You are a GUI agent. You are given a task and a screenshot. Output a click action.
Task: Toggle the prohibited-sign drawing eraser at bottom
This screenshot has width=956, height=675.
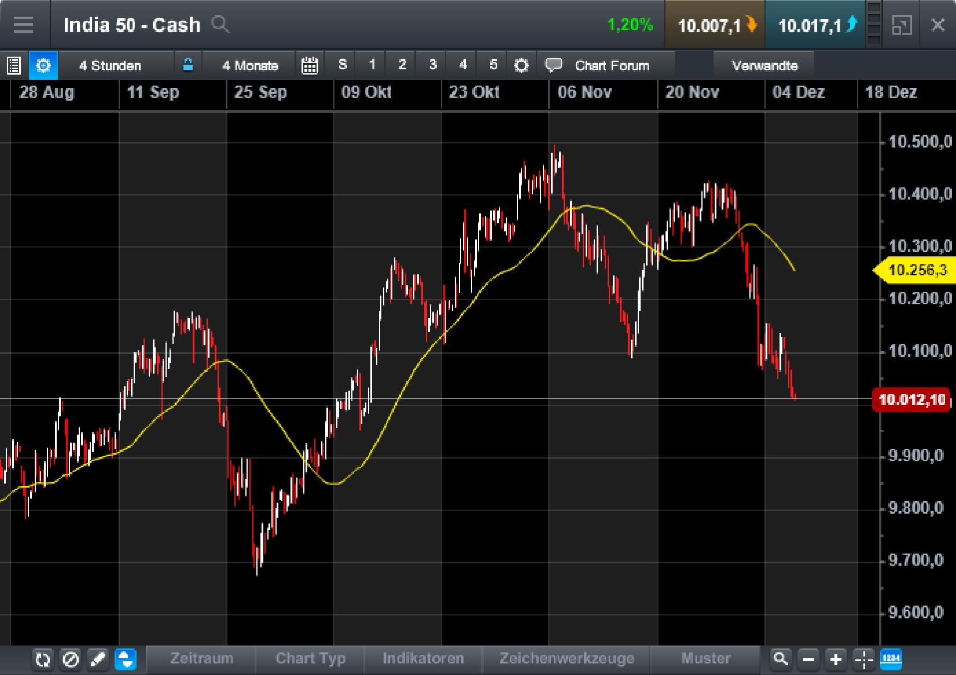[69, 659]
